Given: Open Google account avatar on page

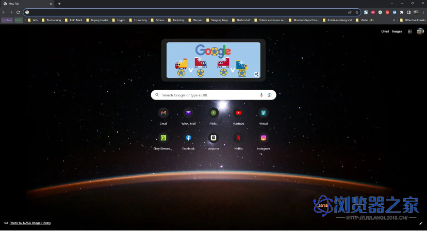Looking at the screenshot, I should (420, 31).
